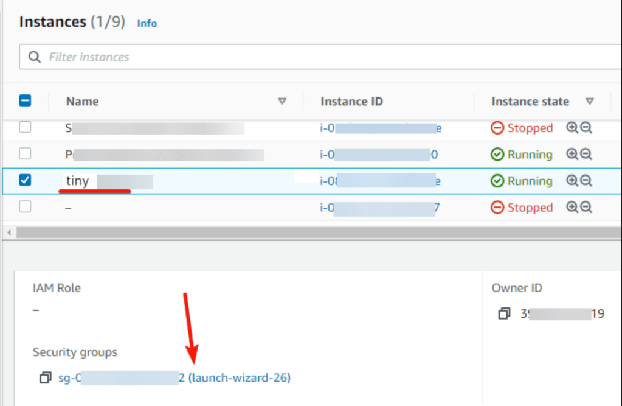
Task: Select the unnamed dash instance checkbox
Action: pyautogui.click(x=25, y=207)
